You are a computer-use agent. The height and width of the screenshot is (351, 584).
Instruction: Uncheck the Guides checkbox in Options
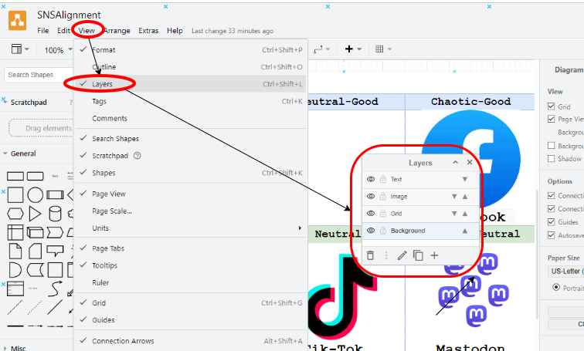(x=552, y=222)
